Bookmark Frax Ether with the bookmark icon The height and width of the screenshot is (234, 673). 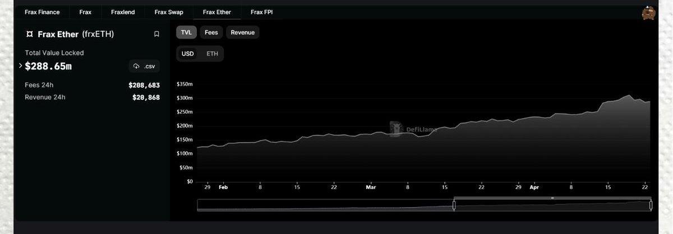pyautogui.click(x=156, y=34)
